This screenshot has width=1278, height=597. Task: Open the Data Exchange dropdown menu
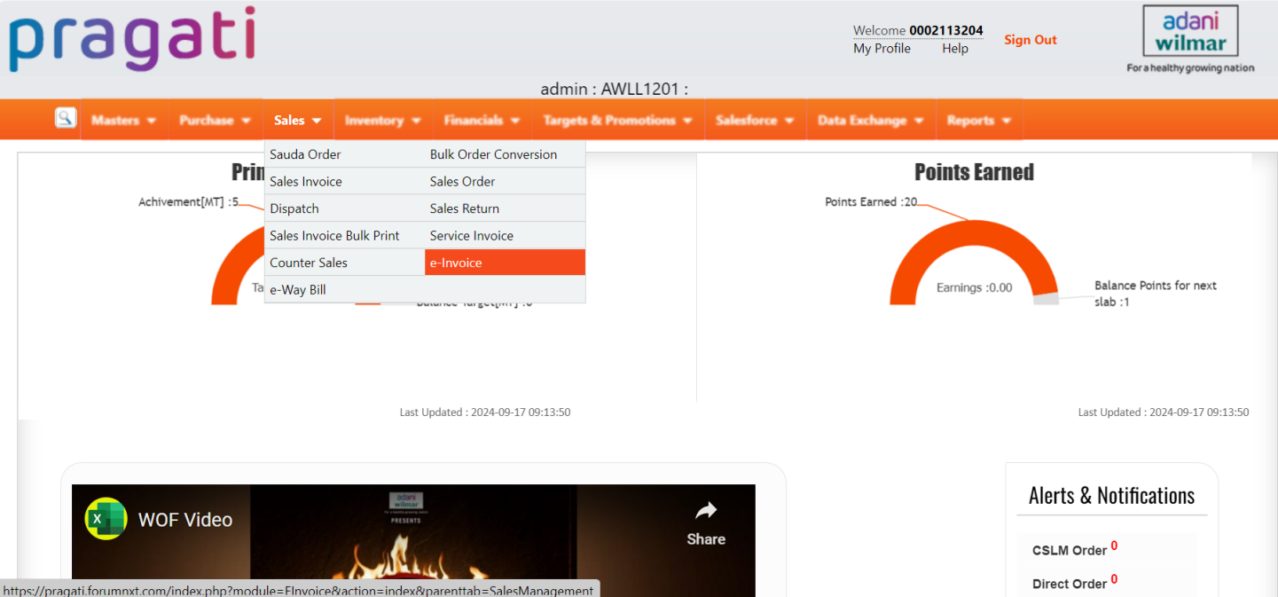coord(871,120)
